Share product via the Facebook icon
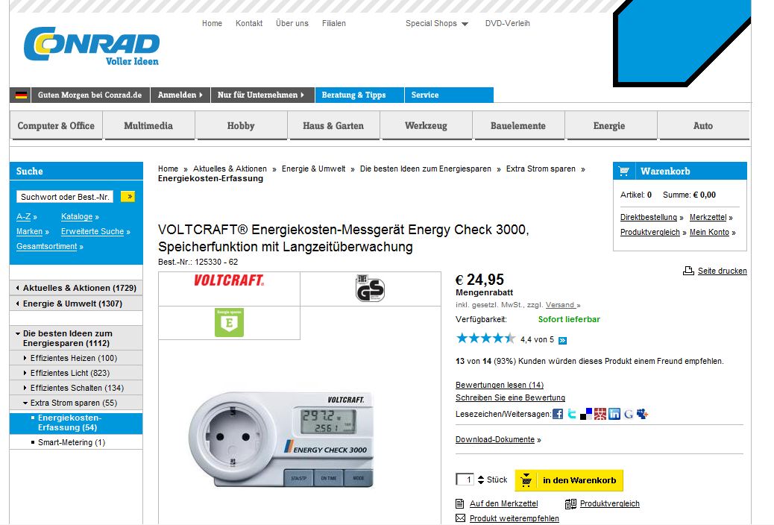Image resolution: width=774 pixels, height=525 pixels. point(558,414)
